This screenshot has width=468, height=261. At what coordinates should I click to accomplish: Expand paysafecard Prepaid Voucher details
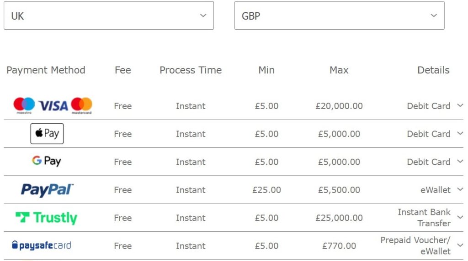tap(460, 245)
